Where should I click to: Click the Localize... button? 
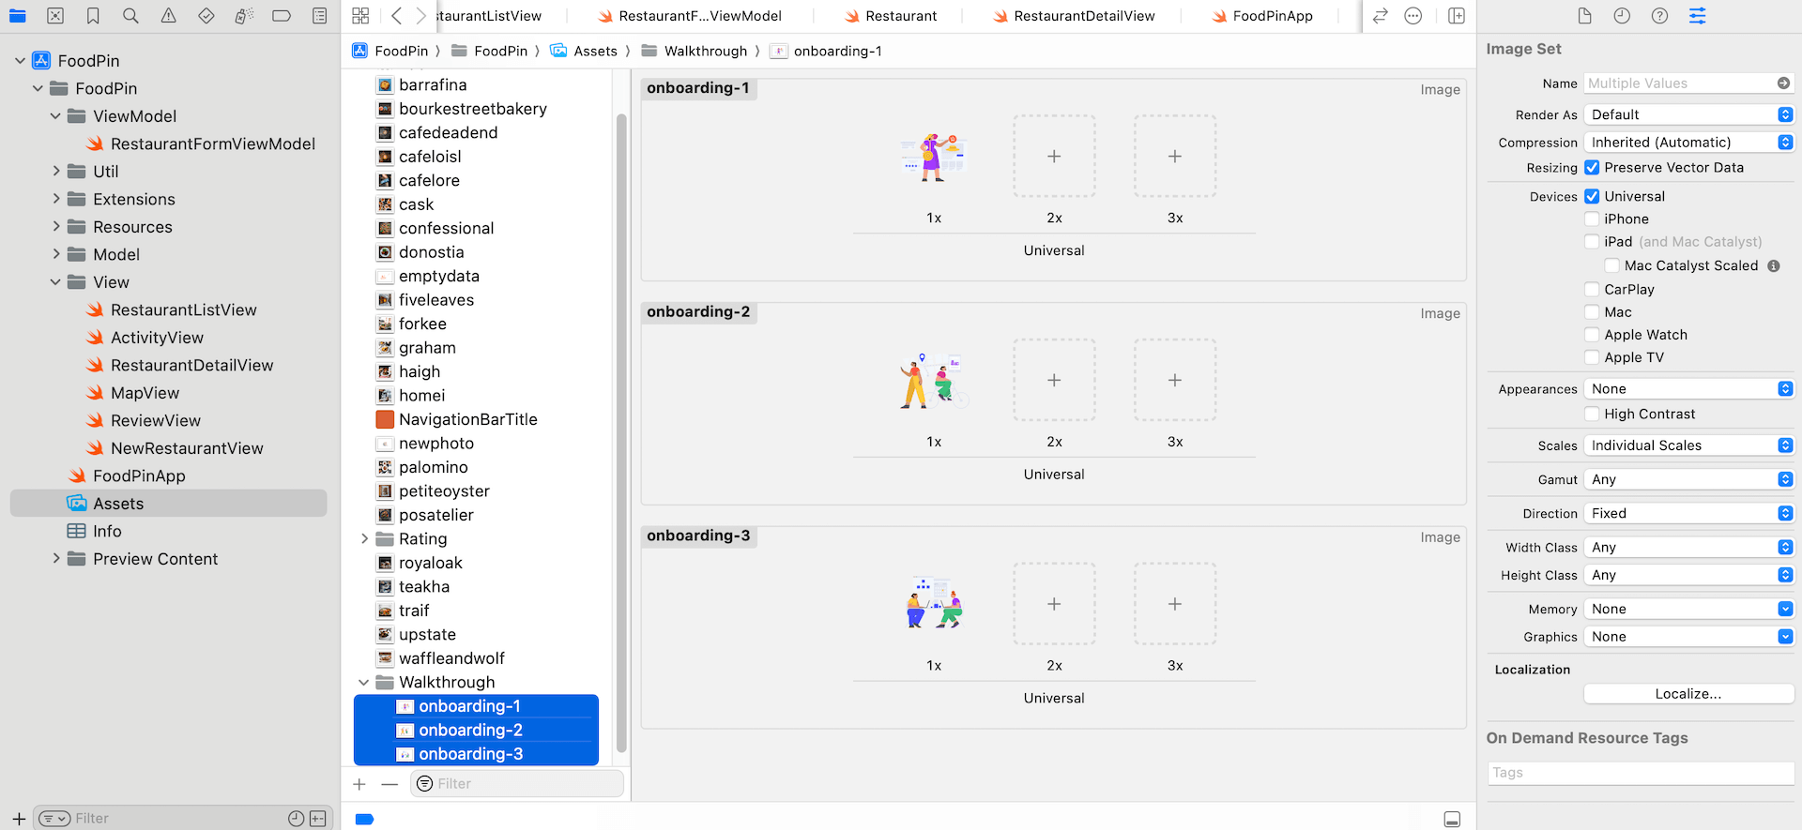(1687, 694)
